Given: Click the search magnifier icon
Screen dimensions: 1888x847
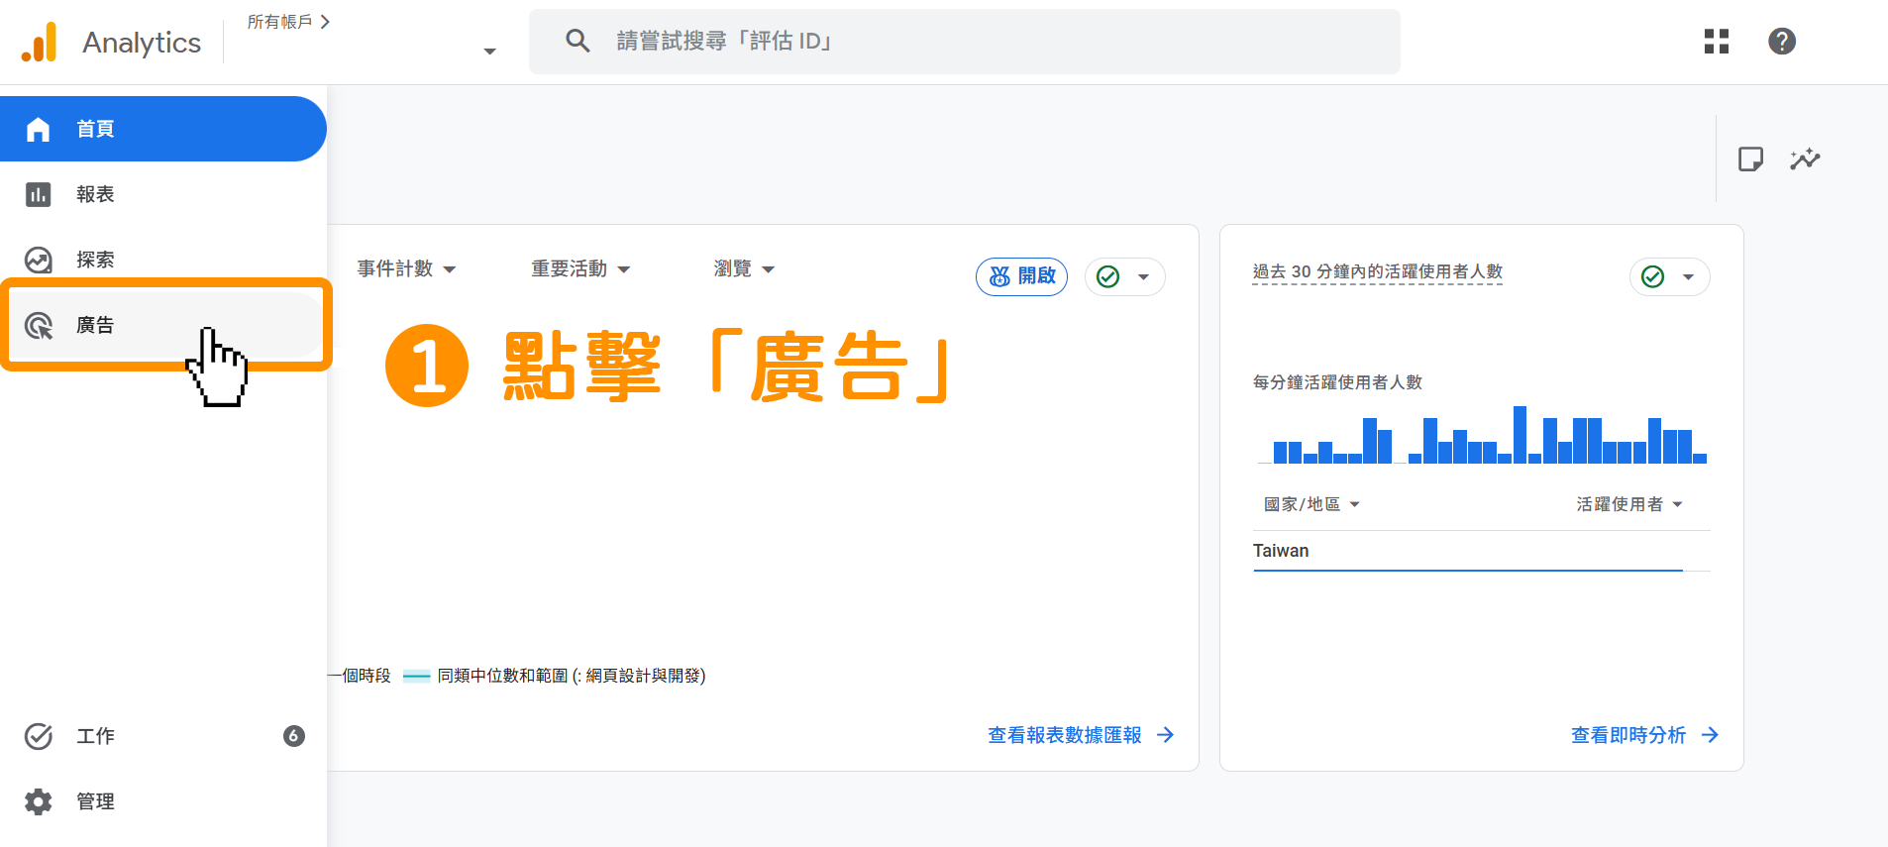Looking at the screenshot, I should pyautogui.click(x=577, y=41).
